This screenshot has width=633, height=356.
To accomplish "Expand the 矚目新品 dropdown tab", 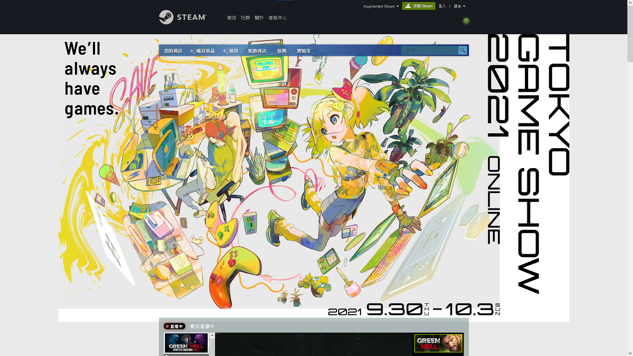I will pos(202,51).
